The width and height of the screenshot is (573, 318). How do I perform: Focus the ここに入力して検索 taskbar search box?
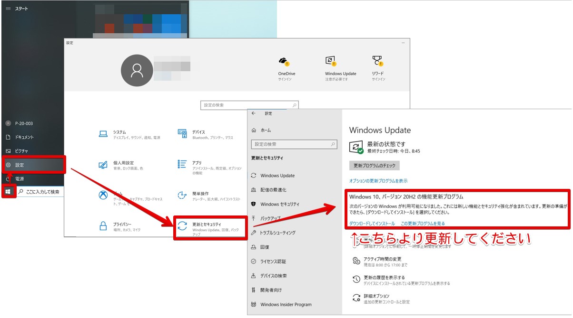(x=41, y=192)
